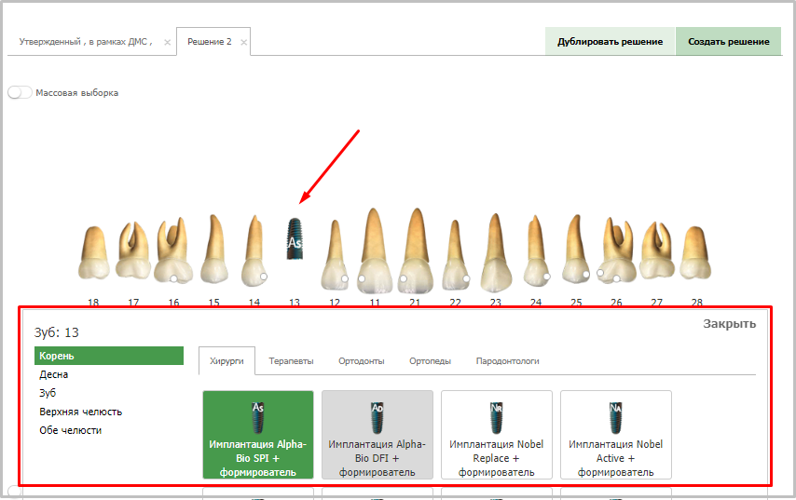Choose Alpha-Bio SPI implant card
Image resolution: width=796 pixels, height=500 pixels.
click(x=258, y=435)
